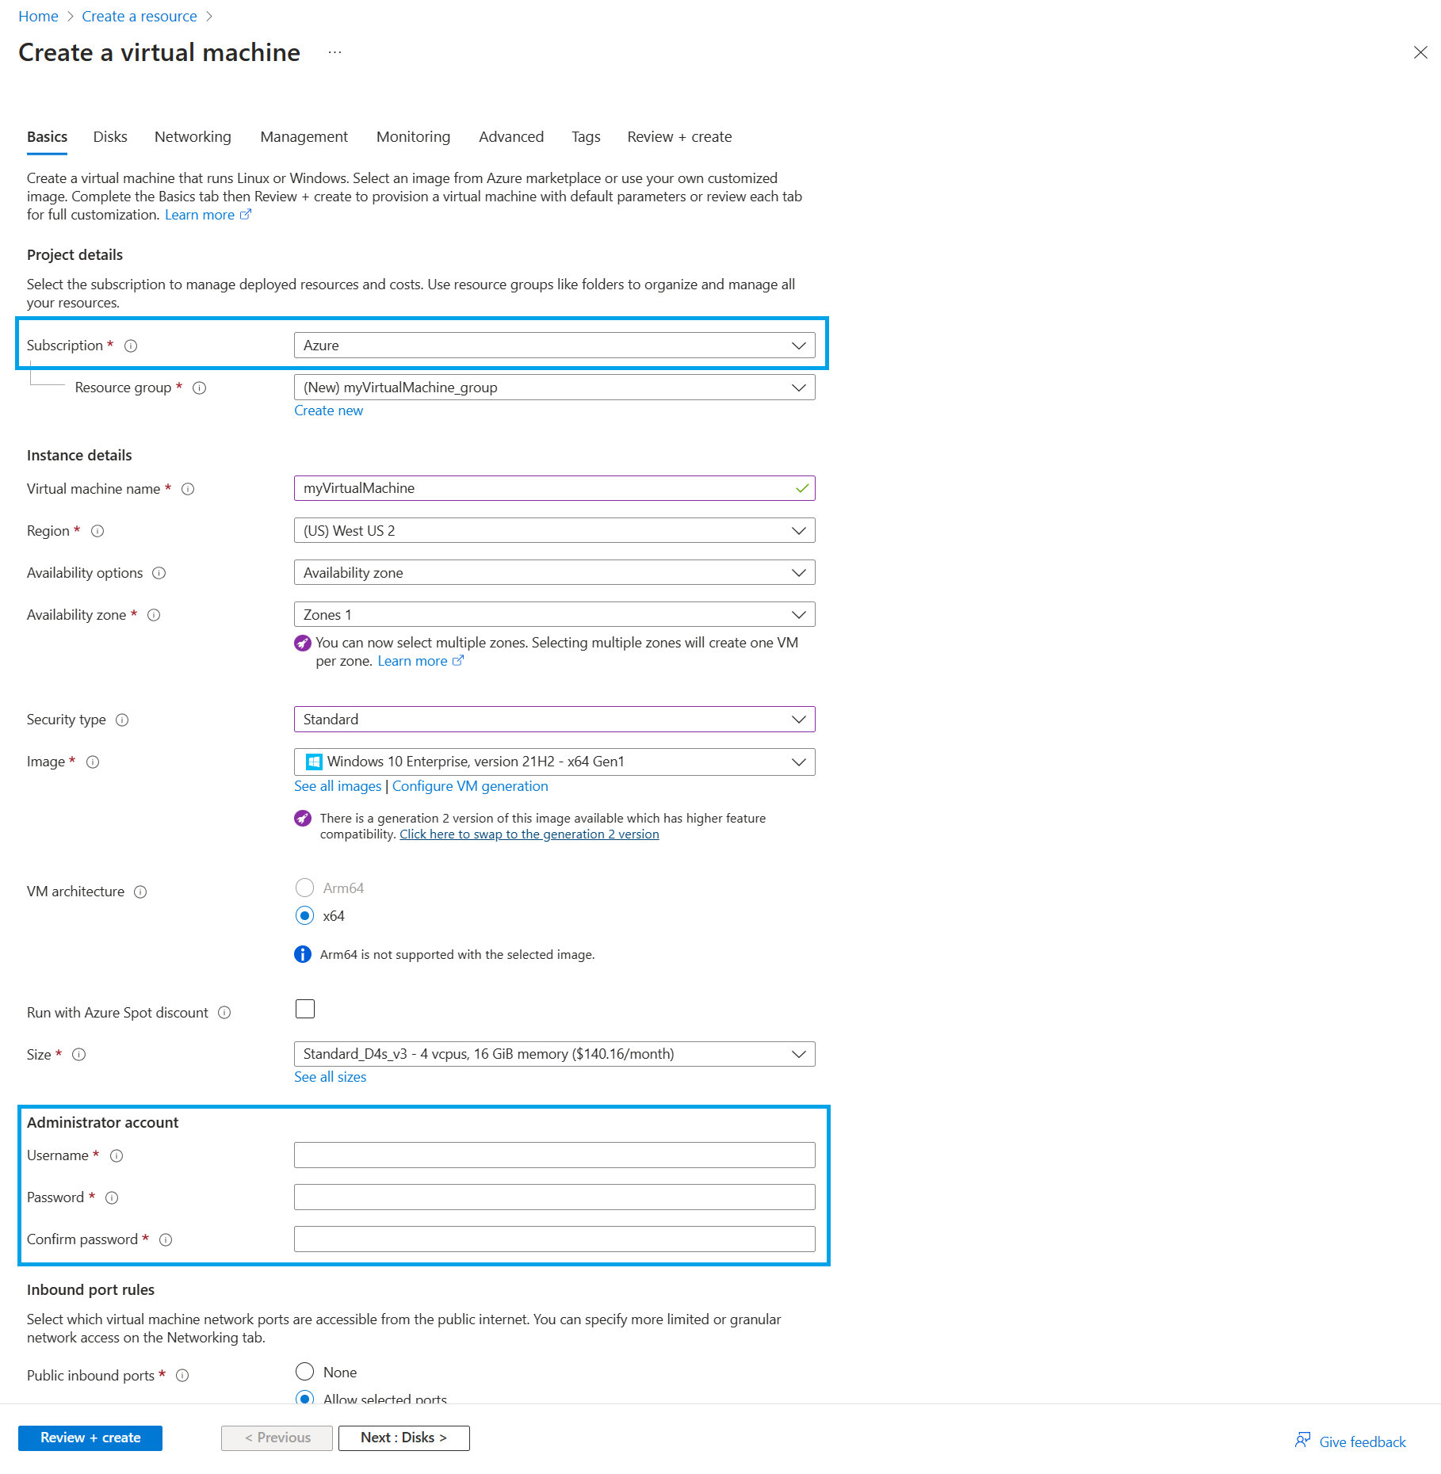Click the Availability options info icon
This screenshot has width=1441, height=1474.
pos(159,574)
